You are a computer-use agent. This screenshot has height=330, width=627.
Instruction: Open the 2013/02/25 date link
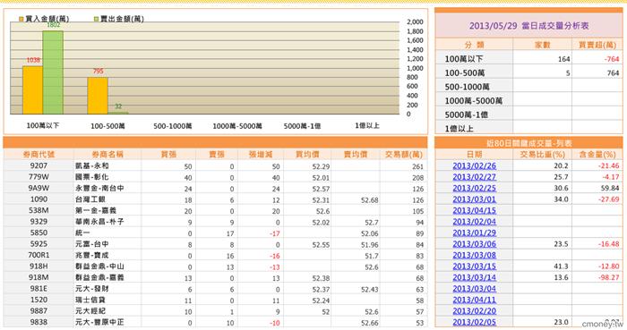tap(474, 188)
